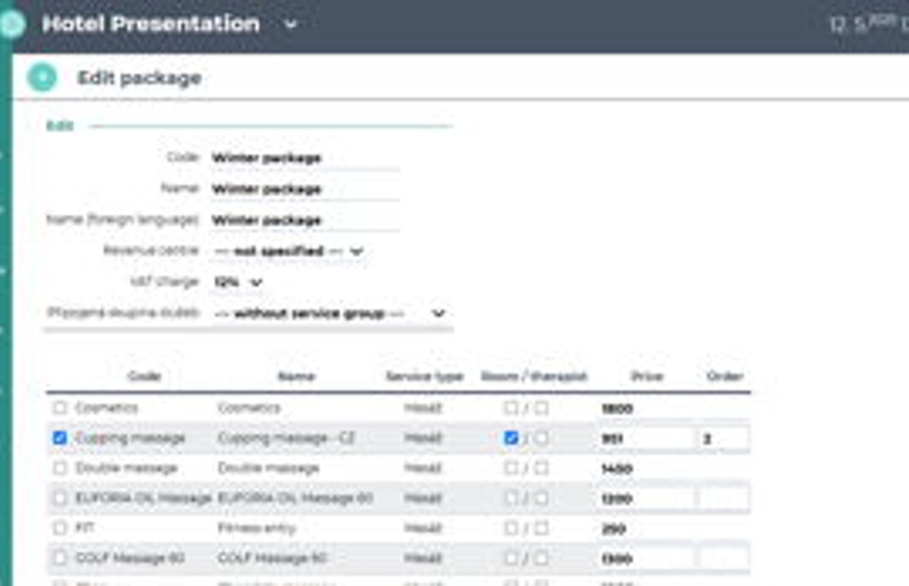
Task: Tick the Cosmetics row checkbox
Action: pos(60,408)
